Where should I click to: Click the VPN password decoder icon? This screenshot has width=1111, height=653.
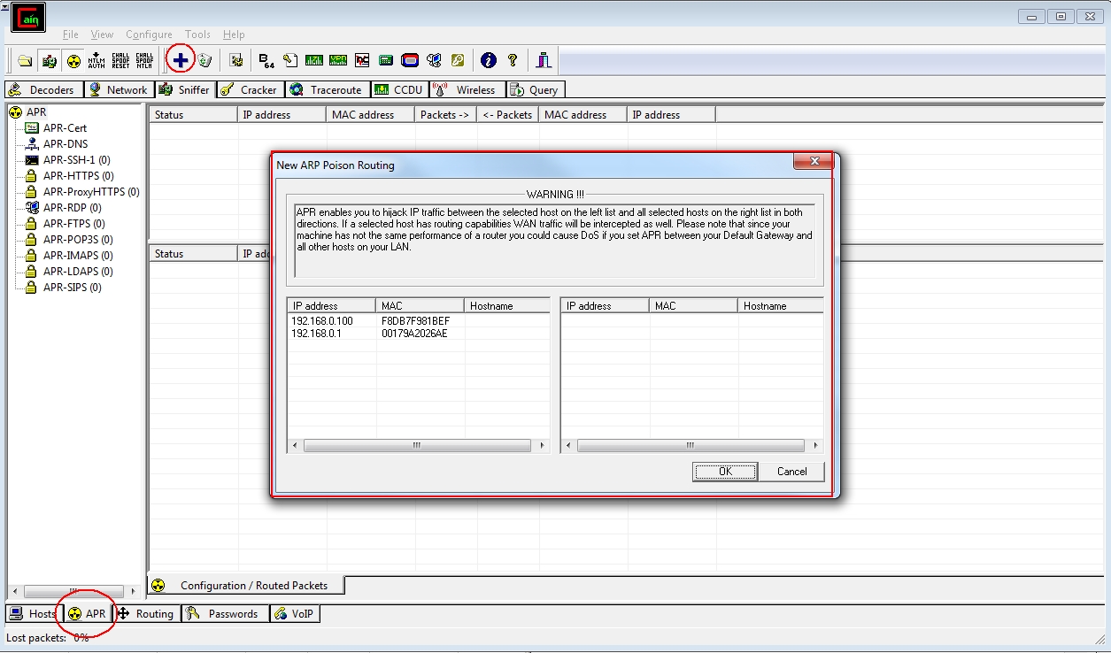[x=337, y=60]
